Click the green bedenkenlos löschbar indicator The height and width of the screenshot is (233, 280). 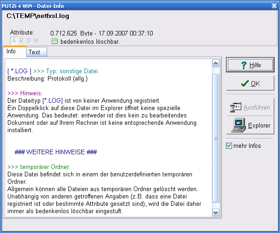pos(54,41)
